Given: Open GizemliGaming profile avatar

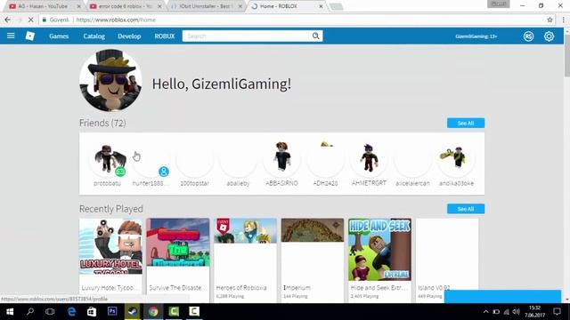Looking at the screenshot, I should click(110, 81).
